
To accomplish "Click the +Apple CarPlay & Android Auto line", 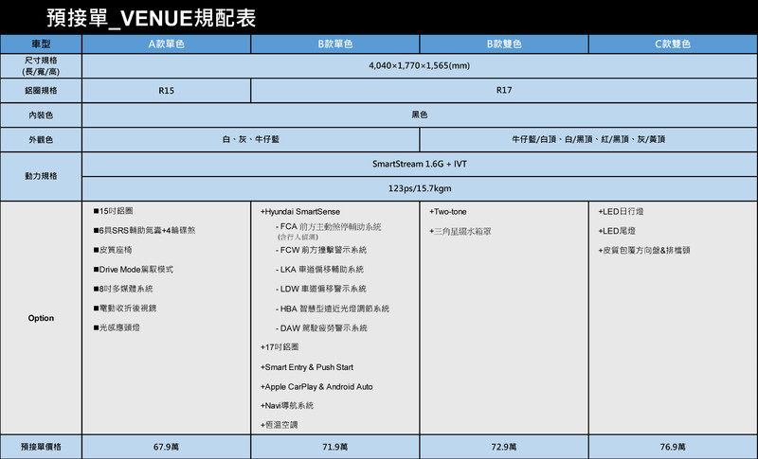I will 316,387.
